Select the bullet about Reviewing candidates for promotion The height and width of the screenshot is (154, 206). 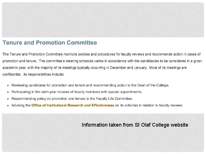coord(90,85)
